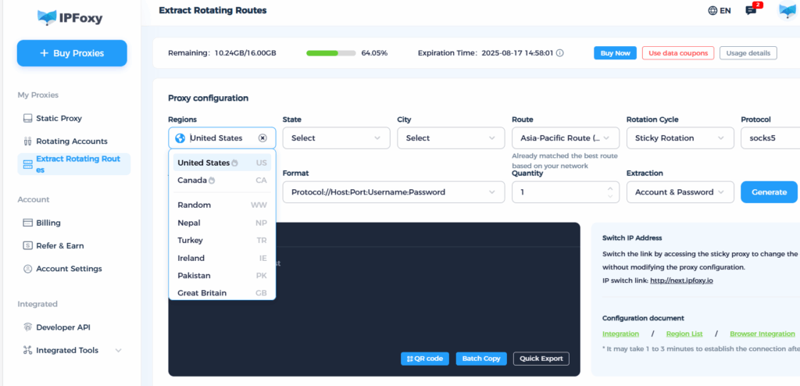
Task: Expand Integrated Tools submenu
Action: tap(118, 351)
